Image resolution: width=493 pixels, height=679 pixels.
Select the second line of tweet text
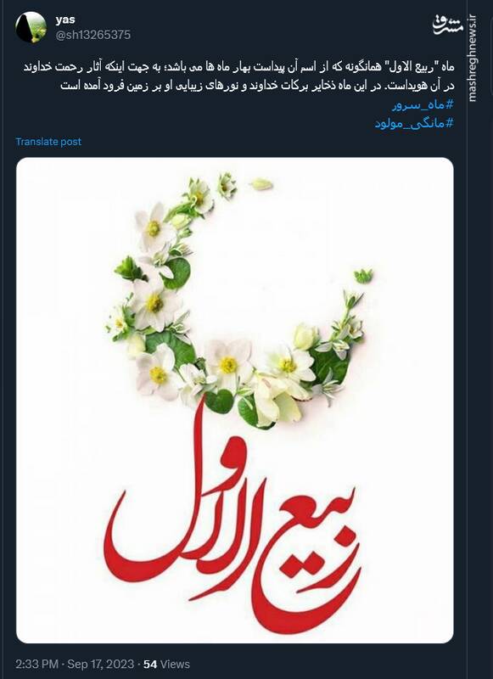pyautogui.click(x=257, y=86)
